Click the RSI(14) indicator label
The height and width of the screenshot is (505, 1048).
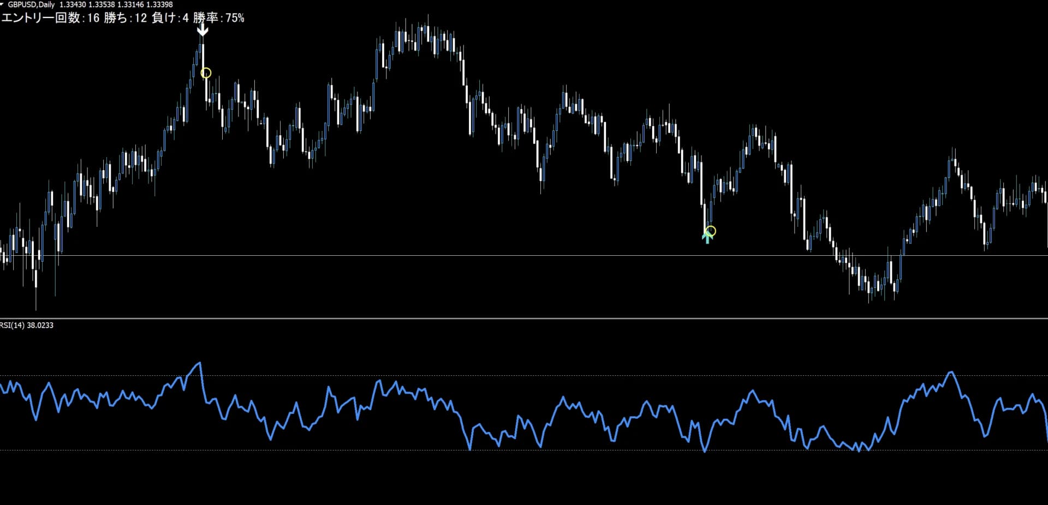click(12, 326)
